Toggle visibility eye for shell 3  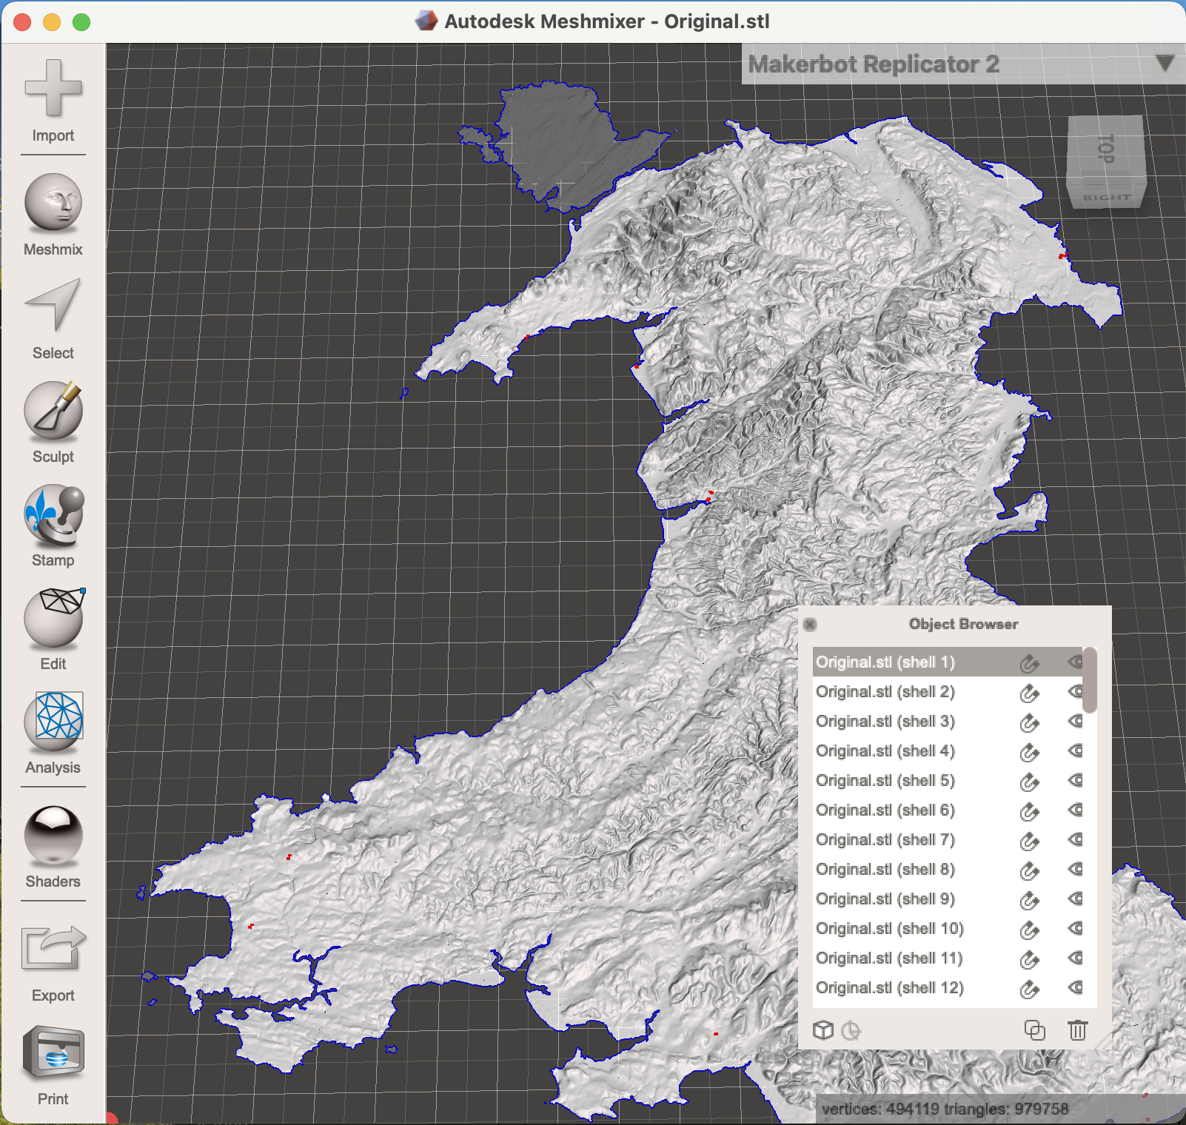pos(1076,721)
